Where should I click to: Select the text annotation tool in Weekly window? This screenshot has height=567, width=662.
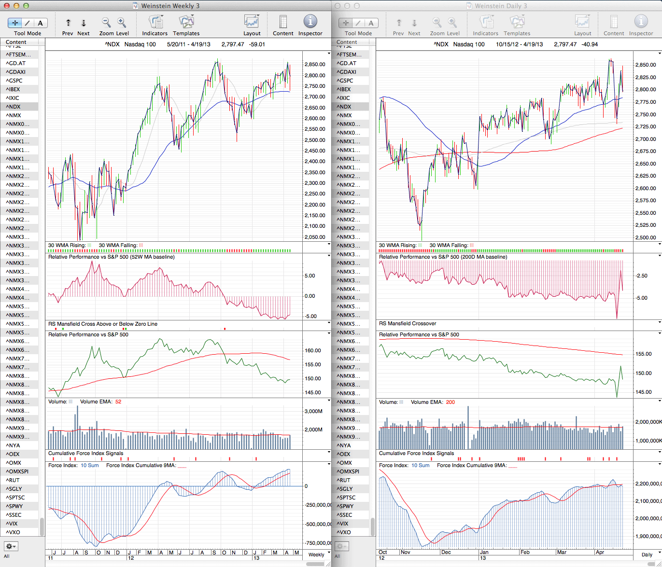click(40, 23)
